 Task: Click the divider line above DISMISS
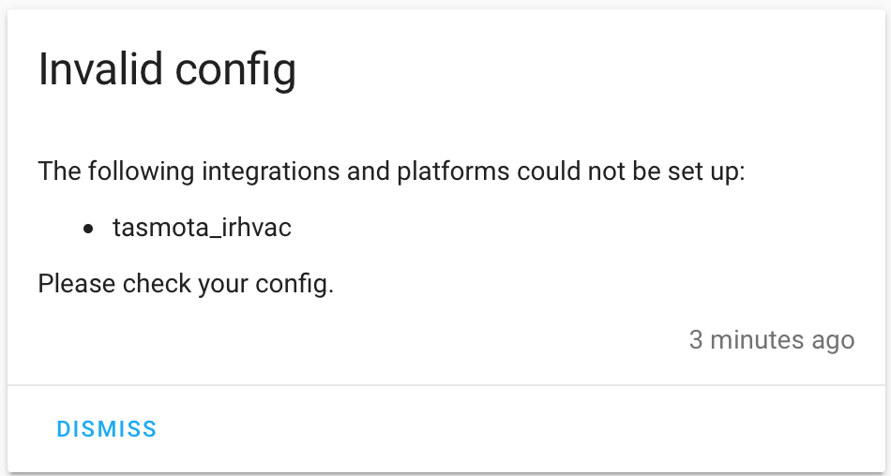(445, 385)
